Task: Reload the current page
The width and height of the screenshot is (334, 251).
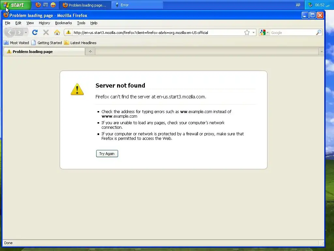Action: click(35, 32)
